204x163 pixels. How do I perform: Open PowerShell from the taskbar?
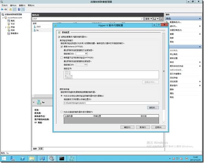23,159
